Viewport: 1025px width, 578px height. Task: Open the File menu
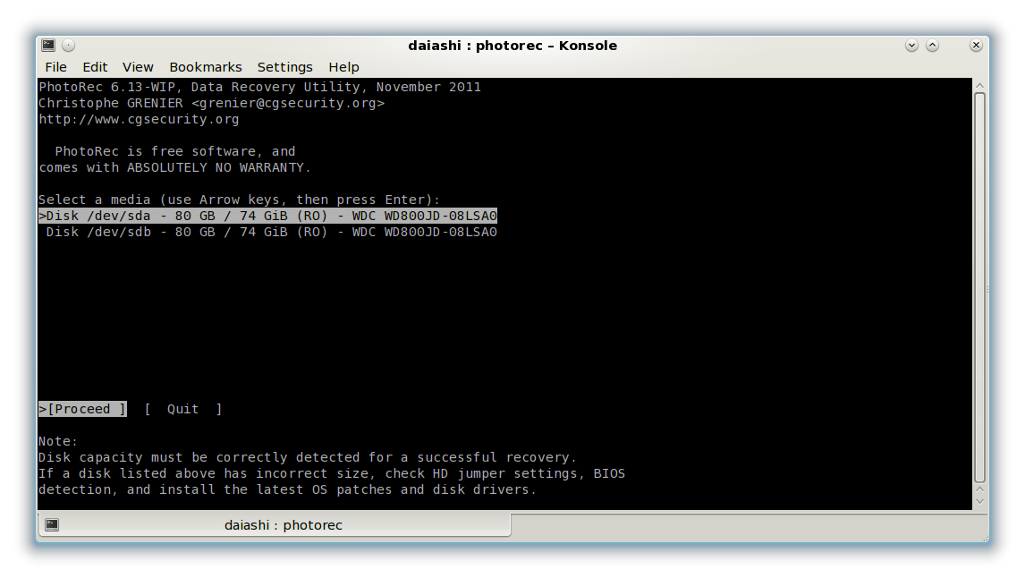pos(55,67)
